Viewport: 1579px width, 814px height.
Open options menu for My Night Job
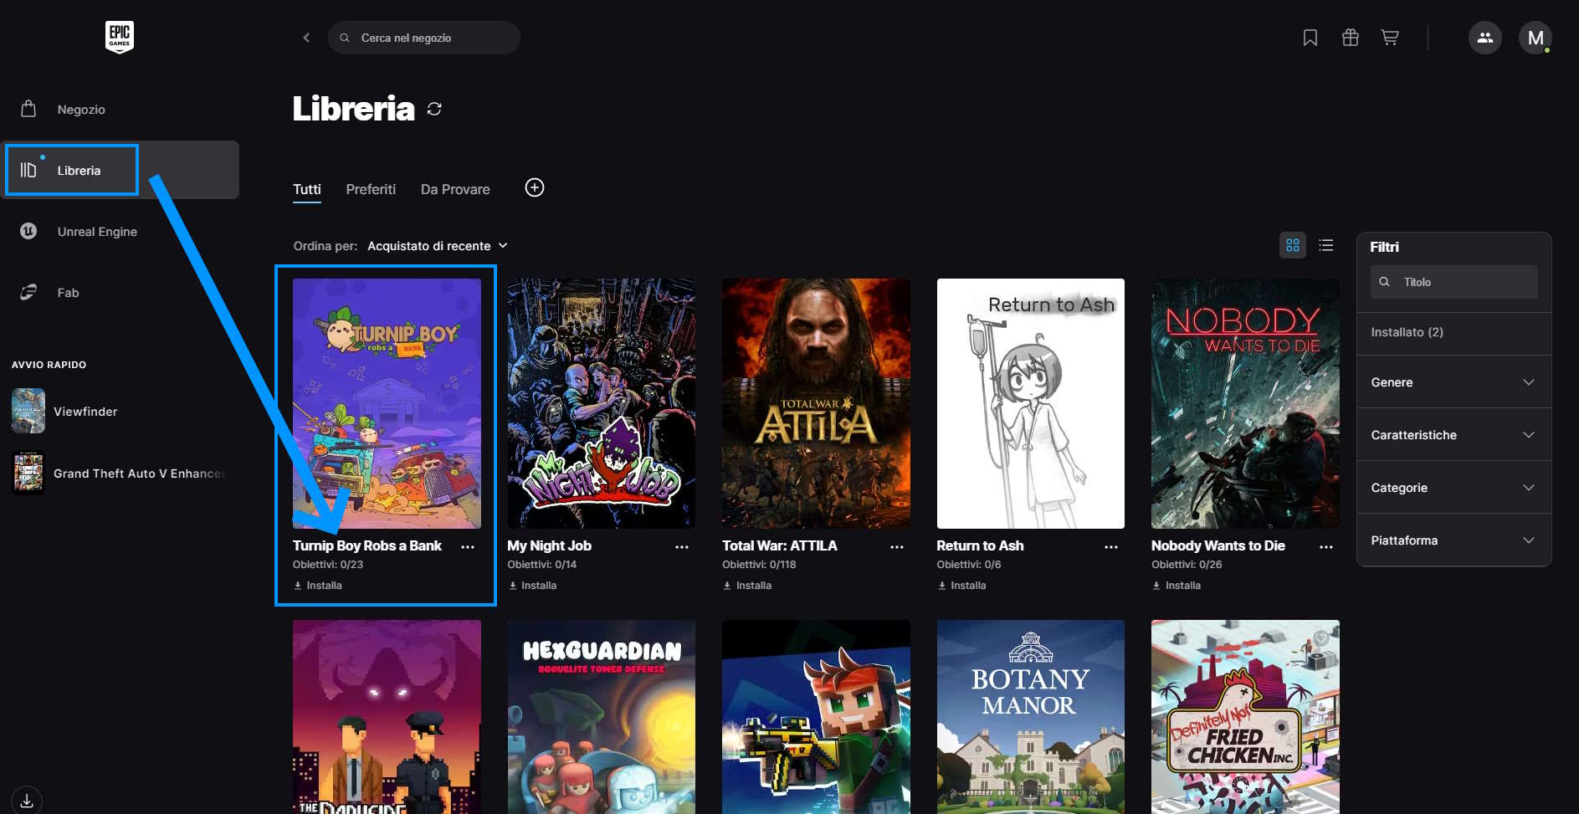tap(682, 547)
